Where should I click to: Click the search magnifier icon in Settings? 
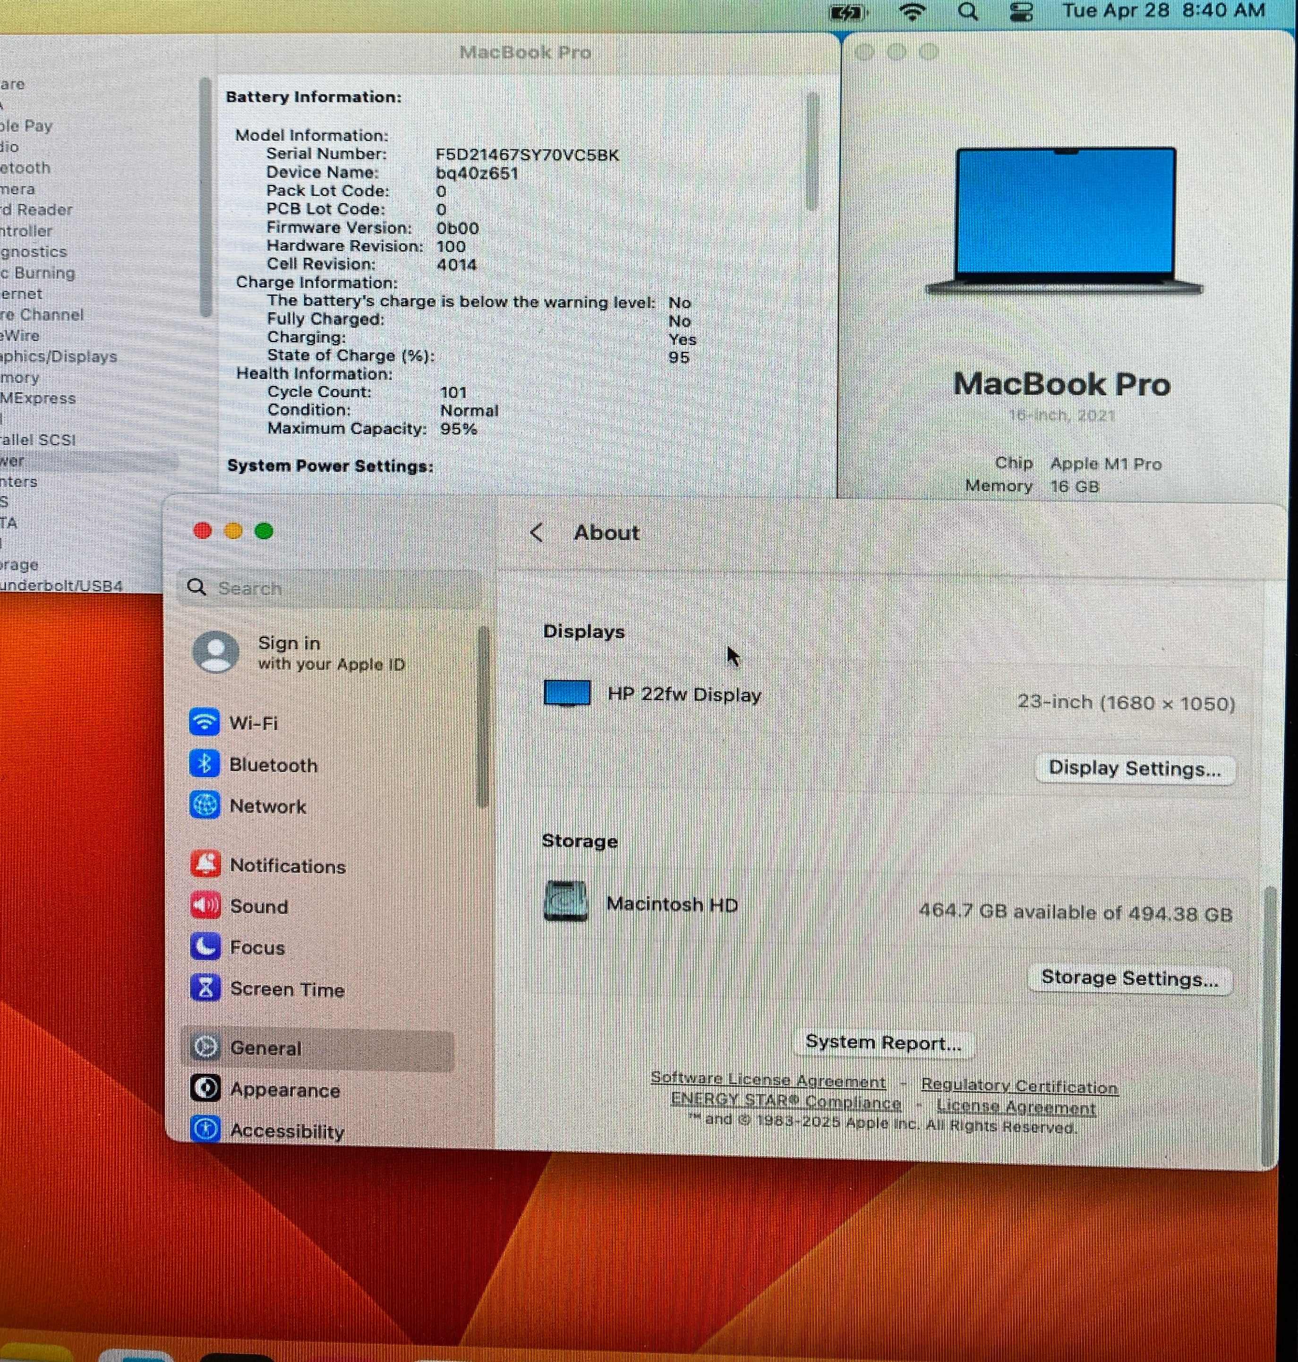pyautogui.click(x=196, y=587)
